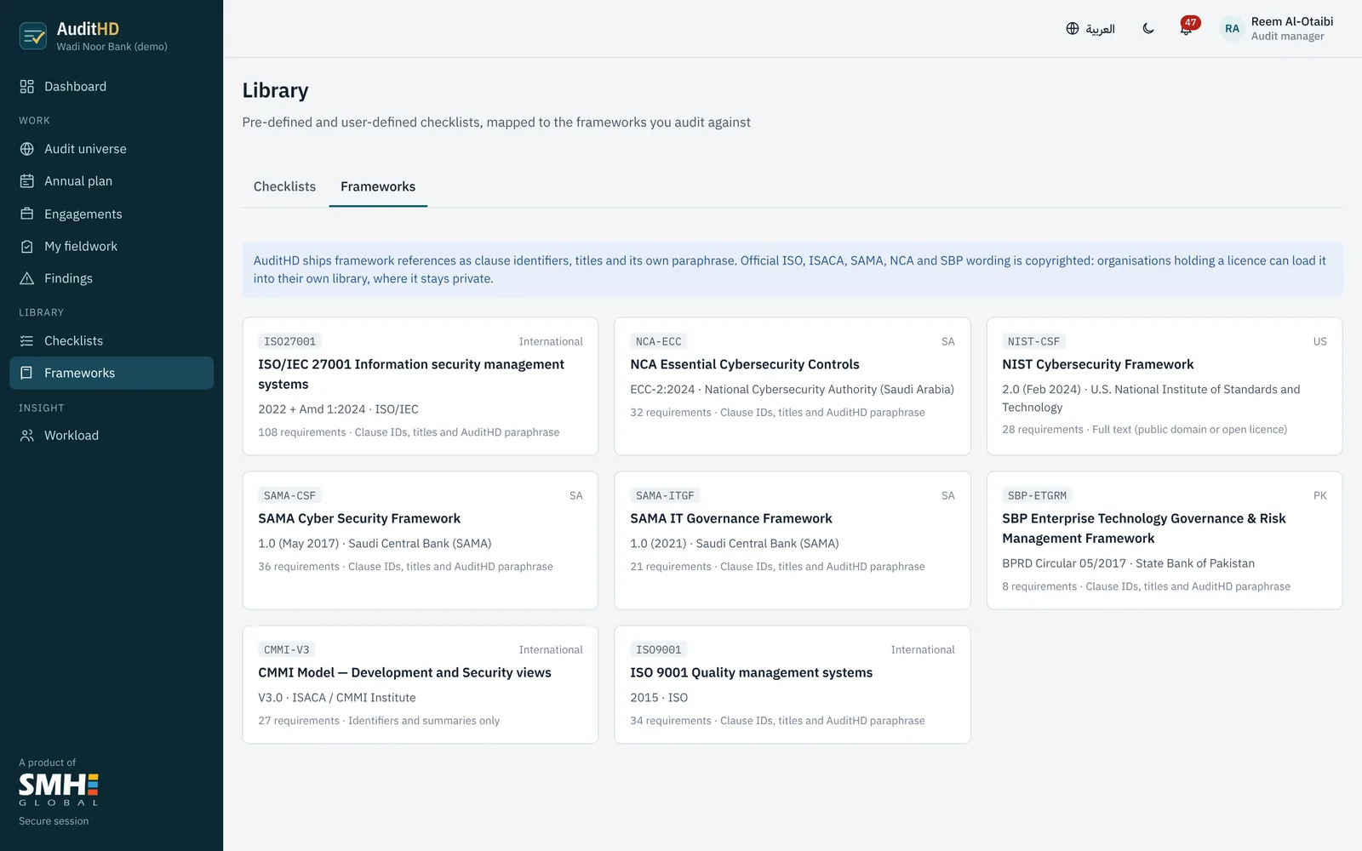
Task: Open NCA Essential Cybersecurity Controls framework
Action: 745,364
